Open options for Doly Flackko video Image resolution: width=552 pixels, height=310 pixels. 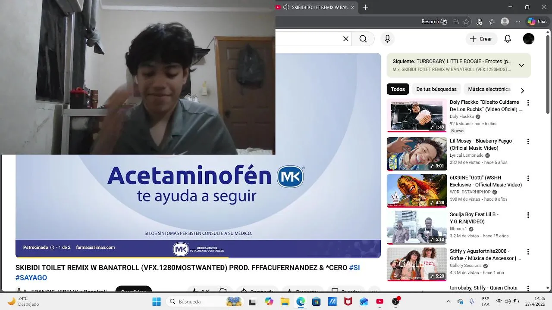pos(528,103)
